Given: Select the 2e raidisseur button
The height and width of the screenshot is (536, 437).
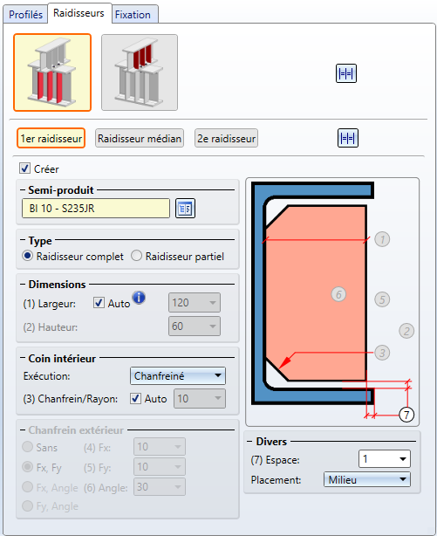Looking at the screenshot, I should pyautogui.click(x=226, y=138).
